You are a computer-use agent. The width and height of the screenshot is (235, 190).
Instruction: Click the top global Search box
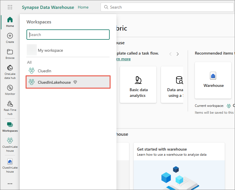pyautogui.click(x=167, y=7)
